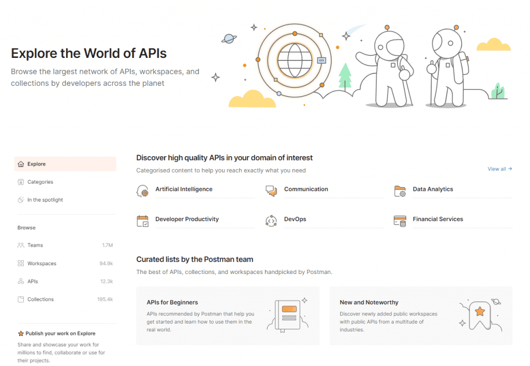Open Categories in the sidebar
The width and height of the screenshot is (530, 366).
pyautogui.click(x=65, y=182)
